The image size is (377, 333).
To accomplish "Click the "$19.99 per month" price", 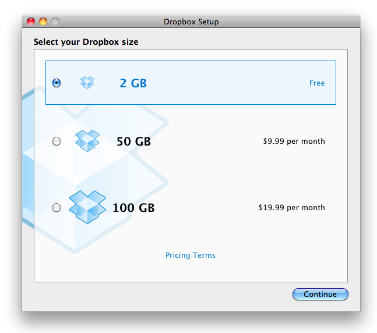I will click(x=292, y=208).
